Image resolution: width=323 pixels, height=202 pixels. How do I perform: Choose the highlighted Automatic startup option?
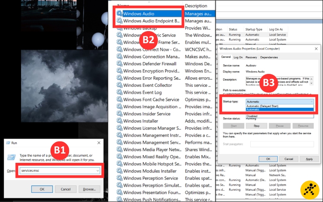tap(280, 109)
